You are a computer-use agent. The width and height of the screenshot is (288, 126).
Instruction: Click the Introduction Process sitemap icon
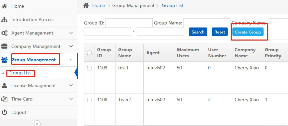pos(4,20)
